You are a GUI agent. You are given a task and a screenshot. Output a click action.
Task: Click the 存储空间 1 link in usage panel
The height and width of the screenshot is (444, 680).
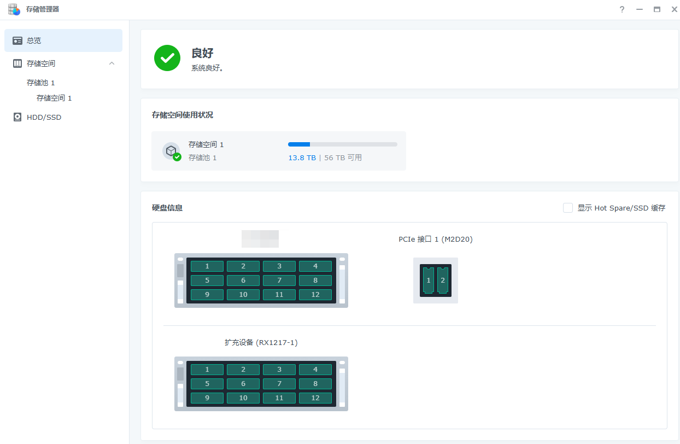coord(206,144)
